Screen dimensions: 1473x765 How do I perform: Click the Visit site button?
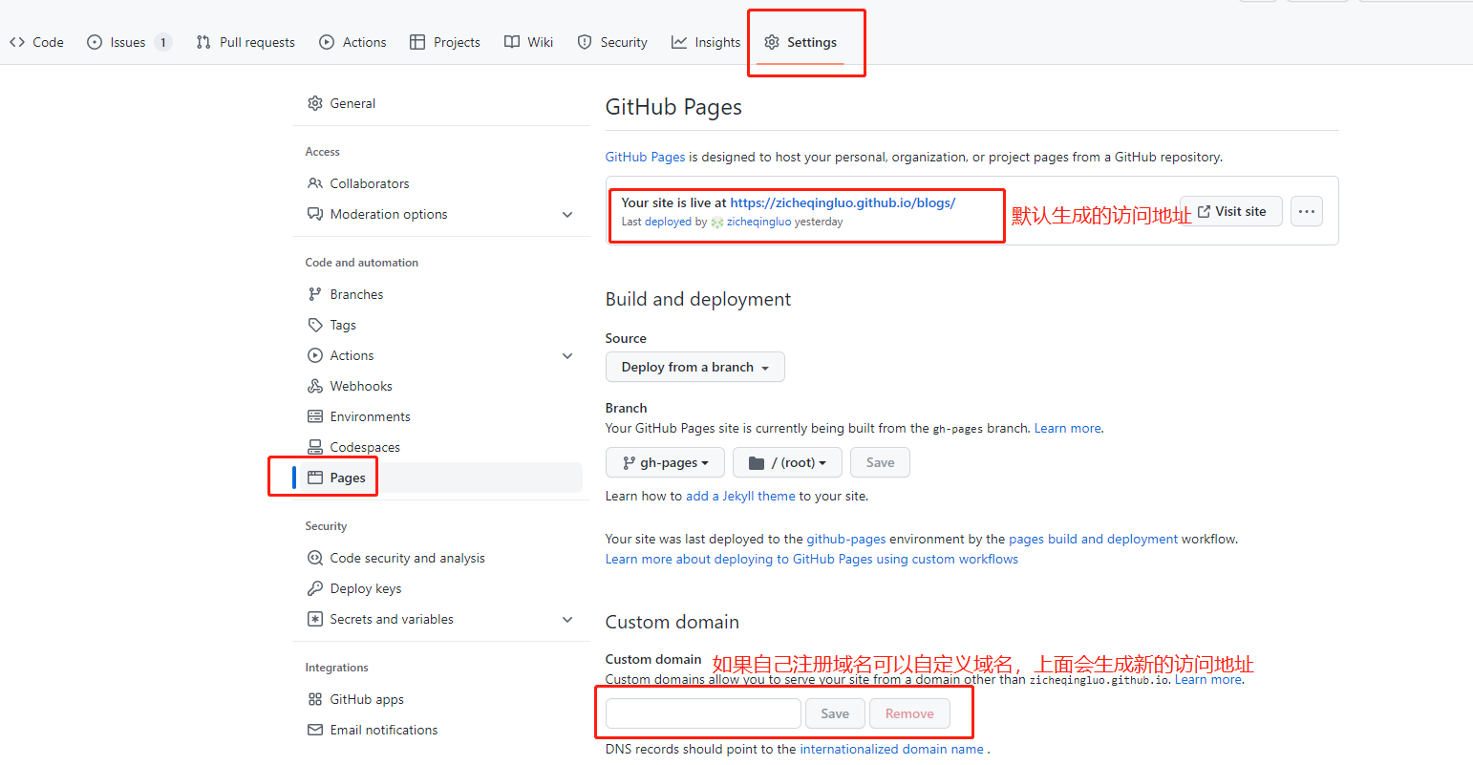pos(1231,211)
